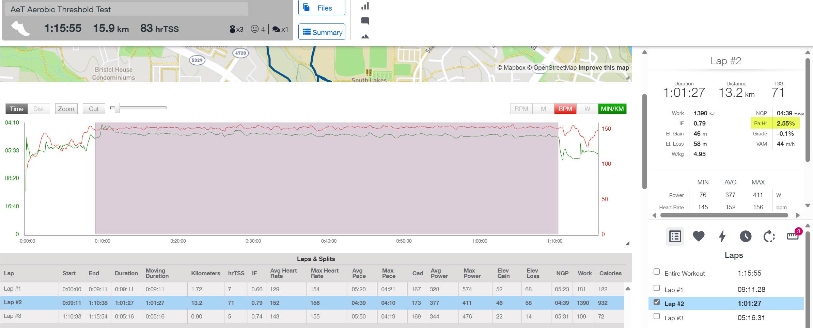This screenshot has width=813, height=328.
Task: Click the Zoom button
Action: click(x=66, y=109)
